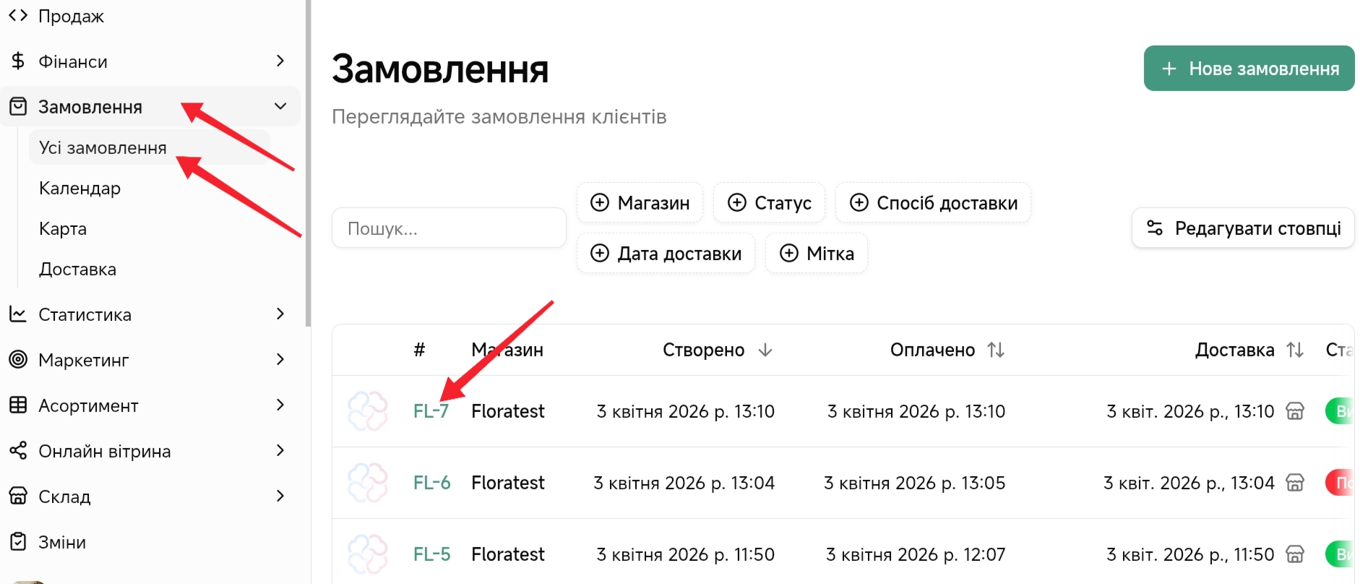The height and width of the screenshot is (584, 1360).
Task: Create a new order with Нове замовлення
Action: click(x=1249, y=69)
